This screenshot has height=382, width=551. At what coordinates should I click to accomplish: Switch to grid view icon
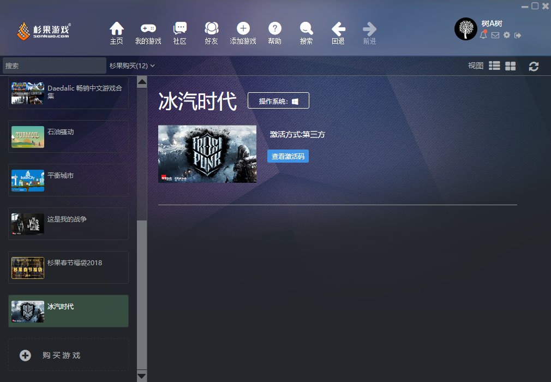[510, 65]
